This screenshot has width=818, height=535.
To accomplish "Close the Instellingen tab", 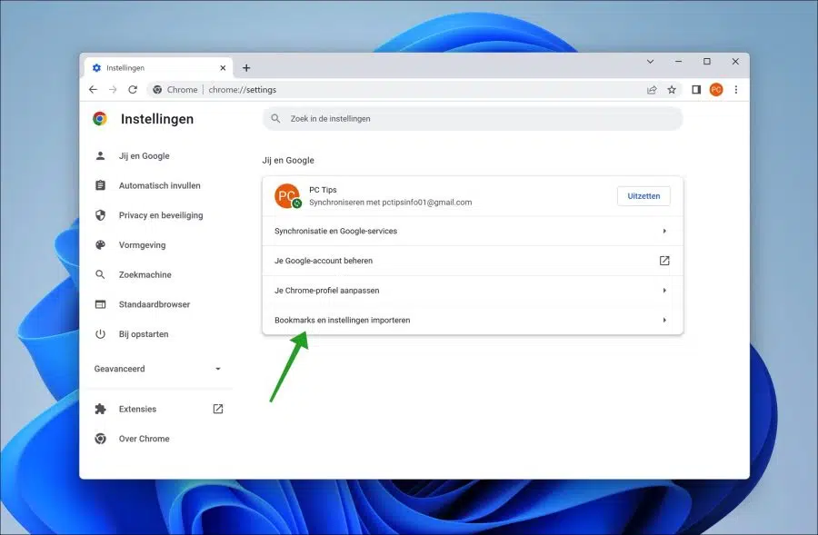I will point(223,68).
